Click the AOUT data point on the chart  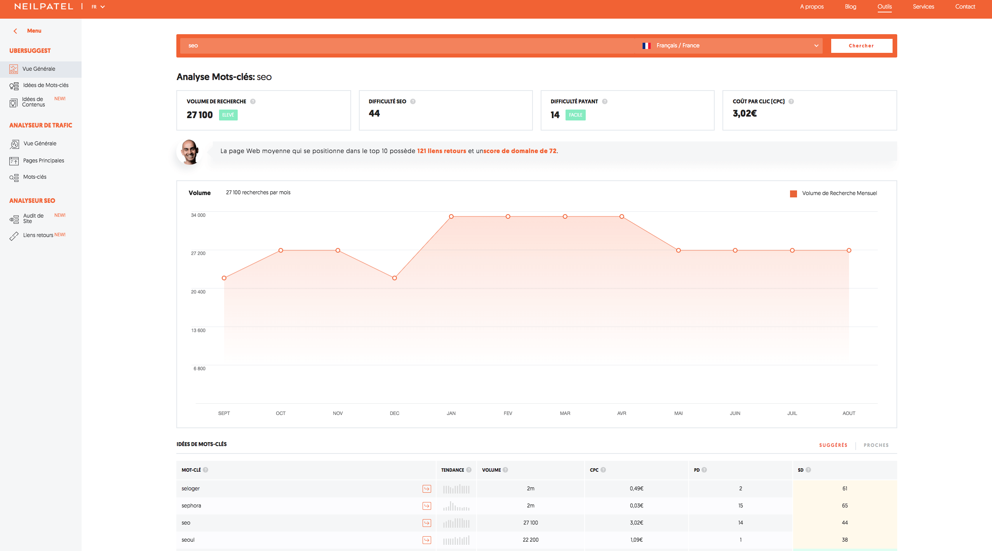tap(849, 251)
